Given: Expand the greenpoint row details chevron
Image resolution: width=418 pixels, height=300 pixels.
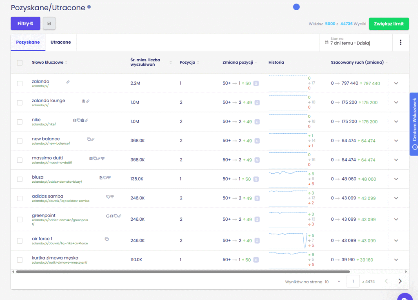Looking at the screenshot, I should click(x=396, y=219).
